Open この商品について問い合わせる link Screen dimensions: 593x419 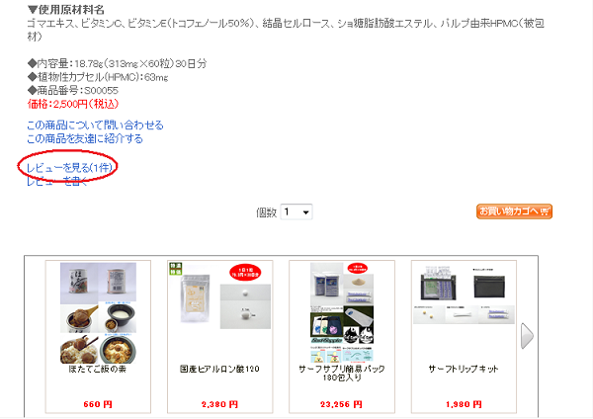pyautogui.click(x=95, y=126)
